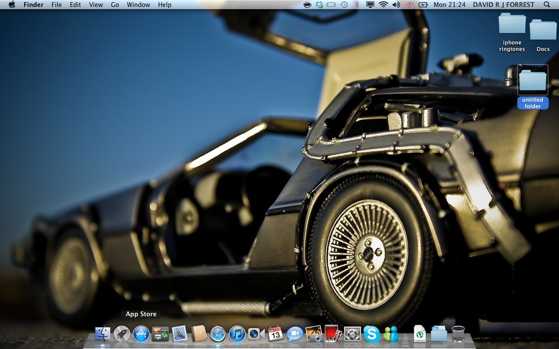Open the Displays menu bar icon
Screen dimensions: 559x349
click(x=370, y=5)
